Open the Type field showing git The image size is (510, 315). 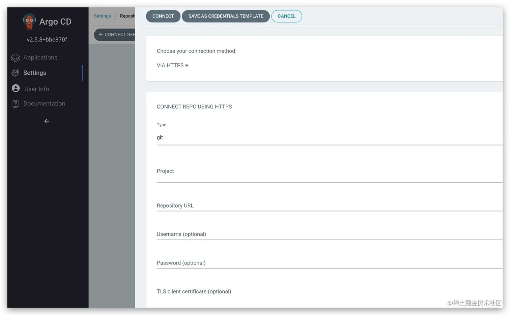[330, 137]
